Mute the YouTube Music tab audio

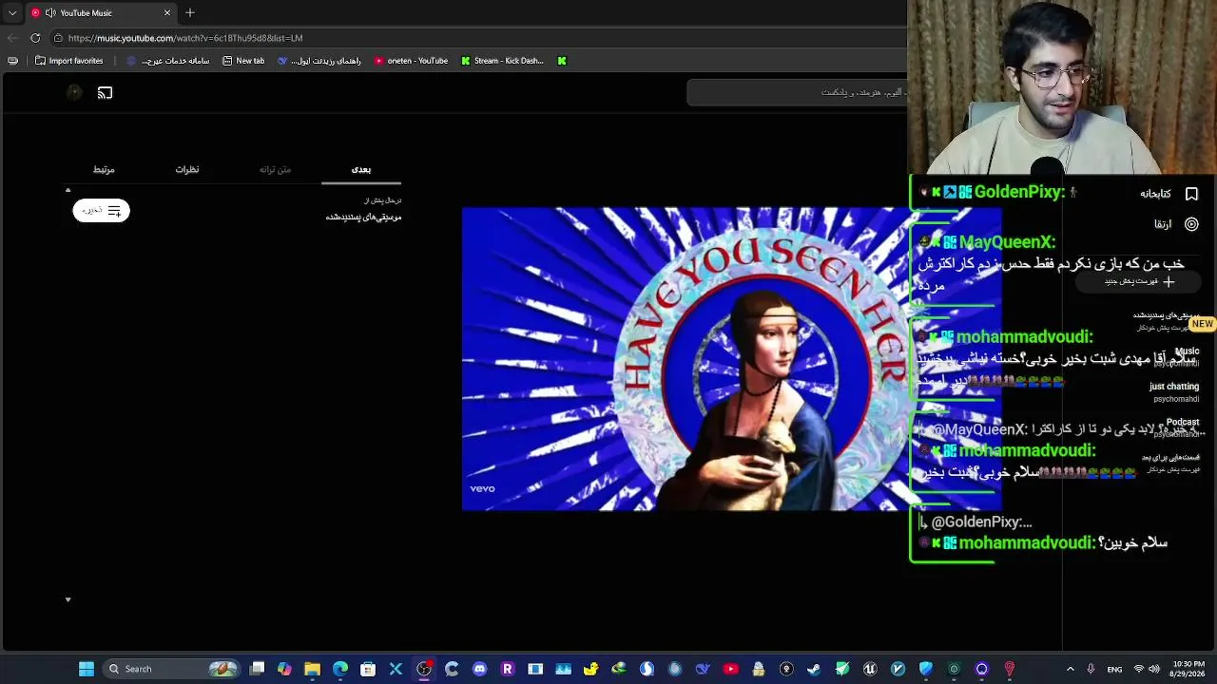coord(50,13)
